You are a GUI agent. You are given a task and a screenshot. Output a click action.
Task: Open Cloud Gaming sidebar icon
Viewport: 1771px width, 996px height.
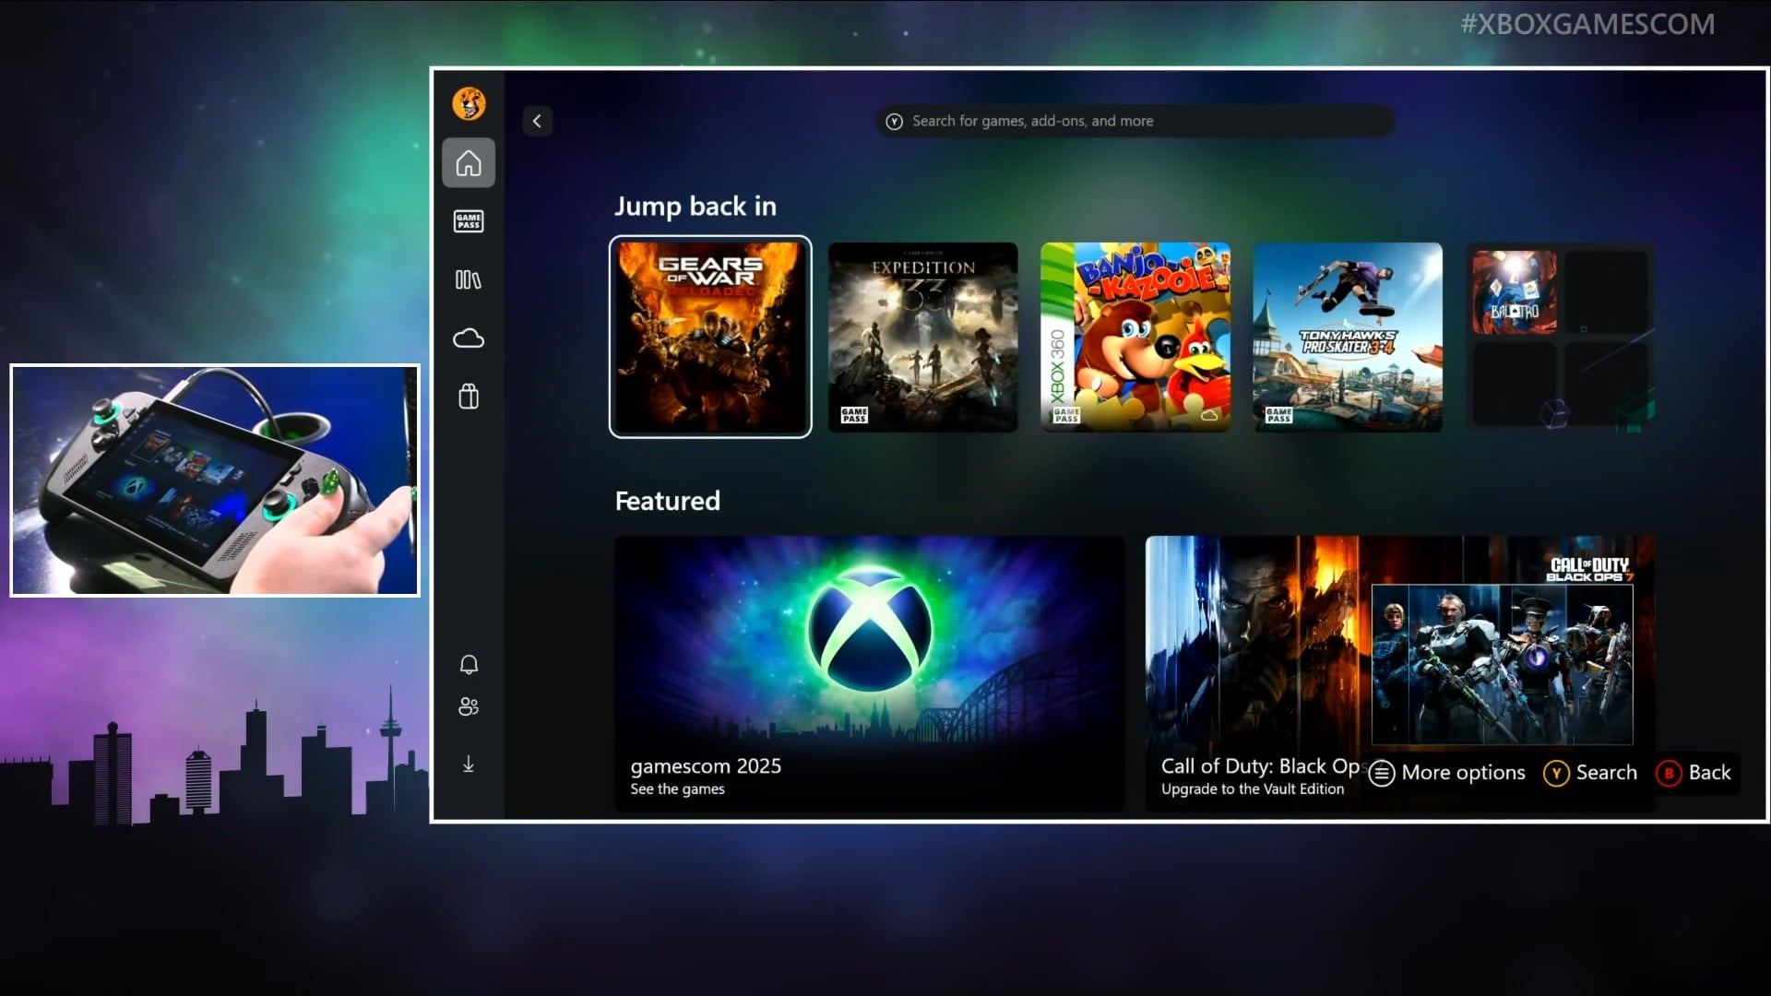pos(469,338)
